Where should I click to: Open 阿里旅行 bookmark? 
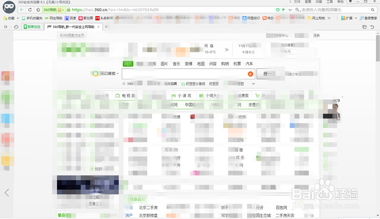click(x=251, y=18)
